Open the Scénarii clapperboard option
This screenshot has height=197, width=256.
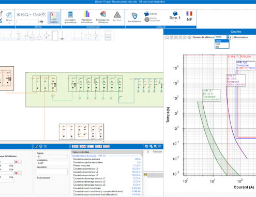click(x=150, y=14)
